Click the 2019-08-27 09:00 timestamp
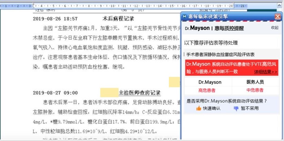 pyautogui.click(x=55, y=93)
